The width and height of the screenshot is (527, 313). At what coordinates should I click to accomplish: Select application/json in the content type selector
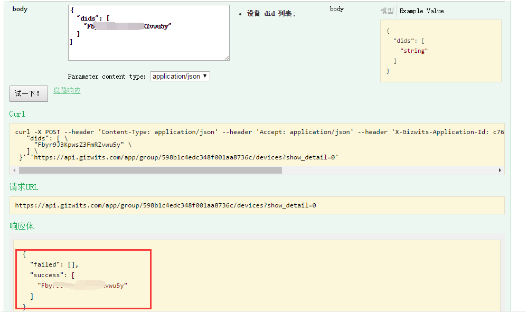174,76
